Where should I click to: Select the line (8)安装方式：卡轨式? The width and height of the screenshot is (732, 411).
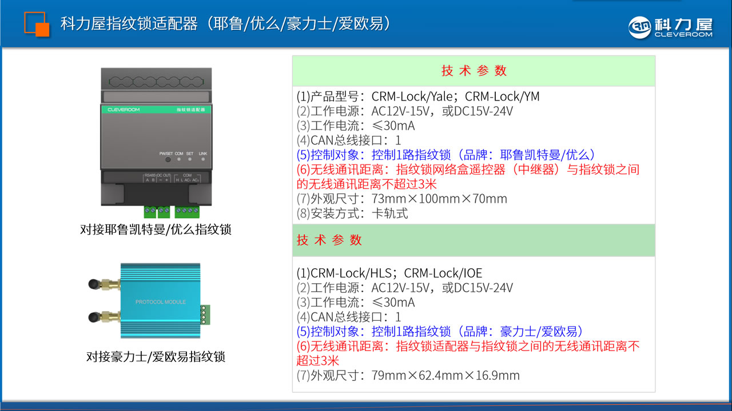(352, 213)
